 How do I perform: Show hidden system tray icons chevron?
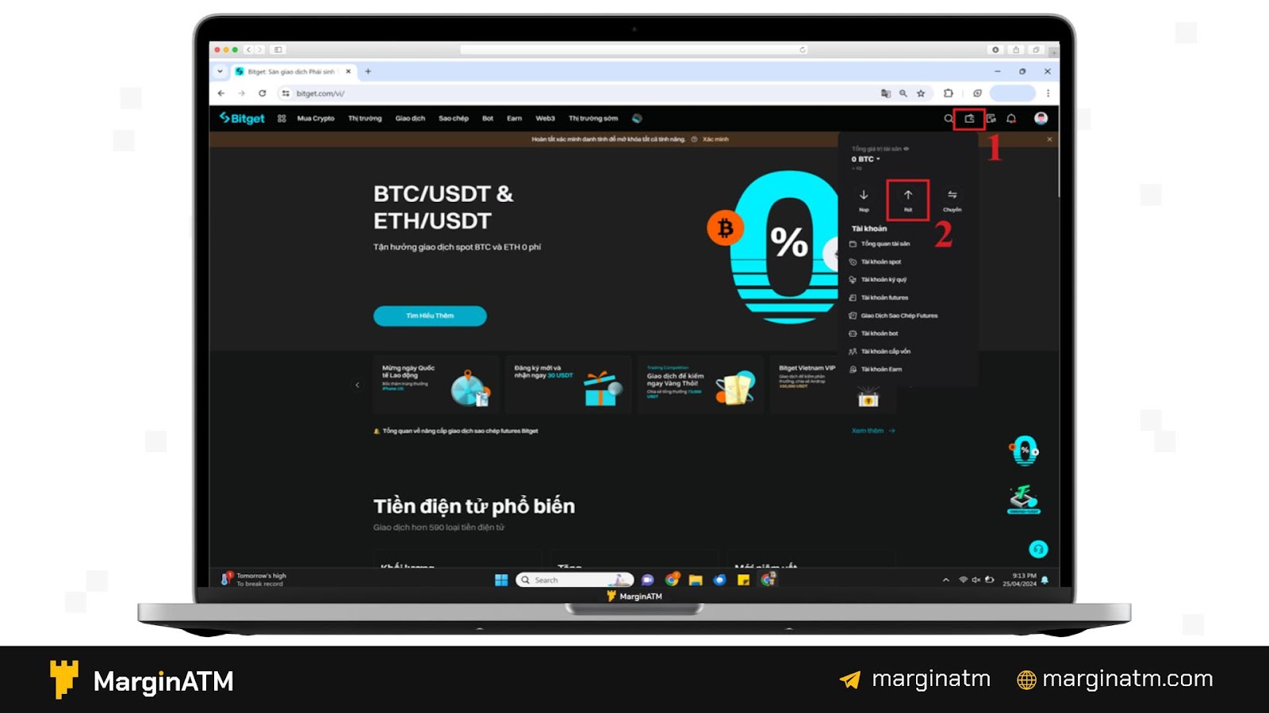(x=945, y=580)
